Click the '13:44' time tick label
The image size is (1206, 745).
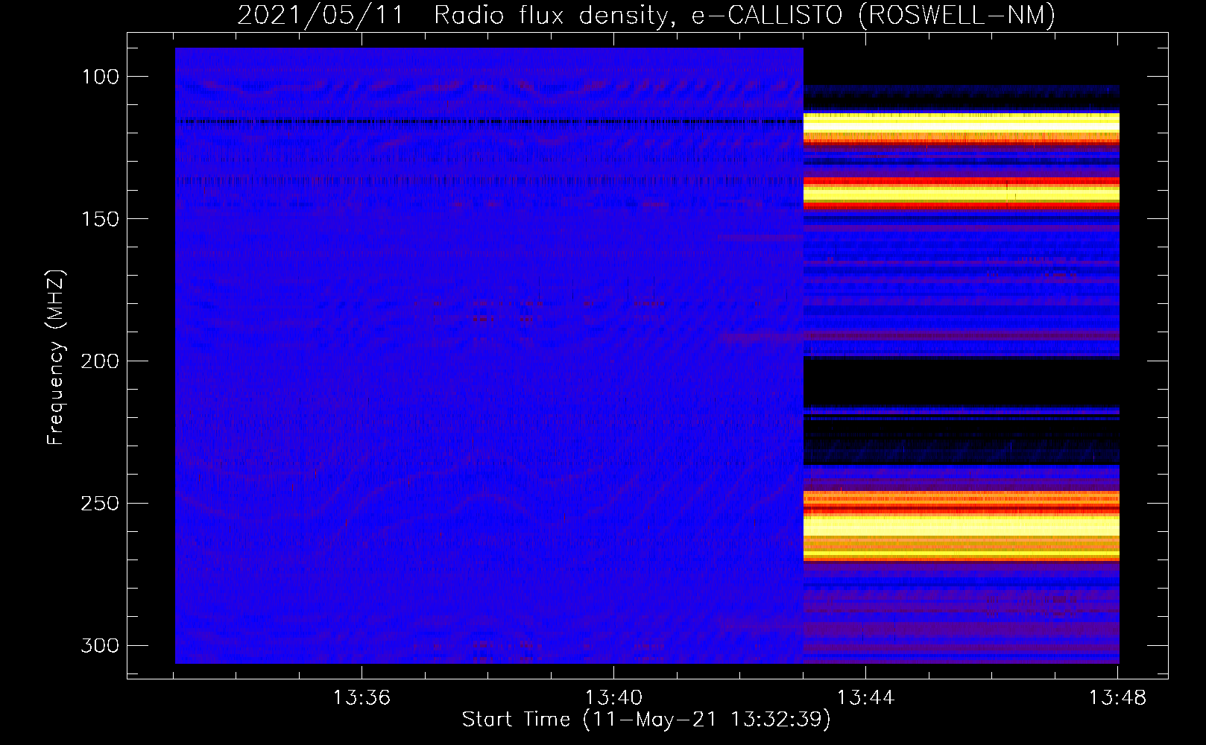click(865, 698)
